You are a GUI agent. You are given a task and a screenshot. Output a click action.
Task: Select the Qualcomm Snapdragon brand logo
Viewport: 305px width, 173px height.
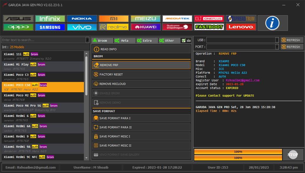[177, 27]
